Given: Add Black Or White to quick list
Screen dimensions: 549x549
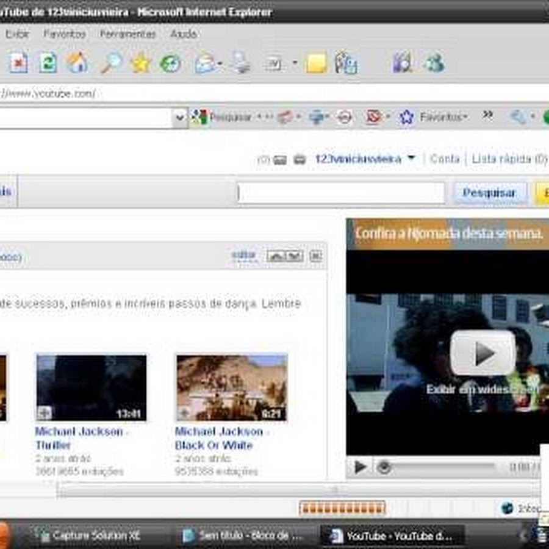Looking at the screenshot, I should [184, 413].
